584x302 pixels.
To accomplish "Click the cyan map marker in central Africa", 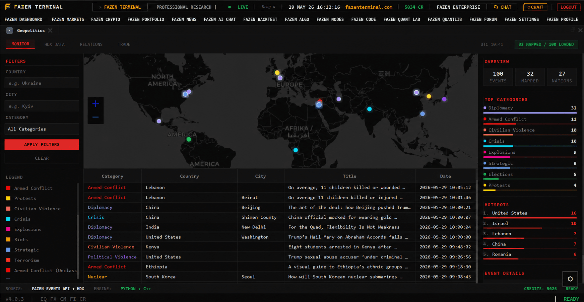I will [x=296, y=150].
